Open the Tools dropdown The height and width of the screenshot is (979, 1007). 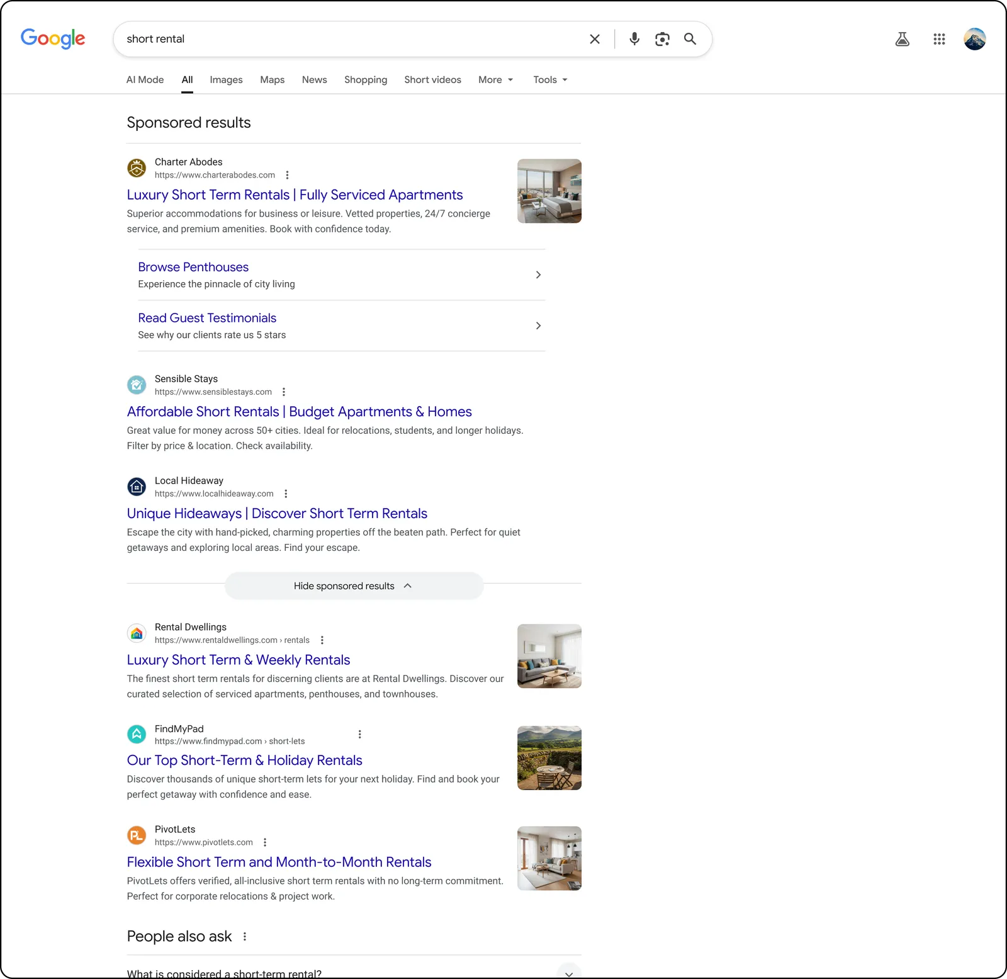(x=549, y=79)
